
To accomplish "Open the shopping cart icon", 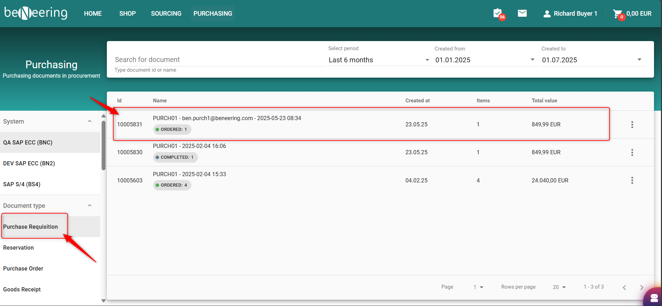I will pos(618,14).
